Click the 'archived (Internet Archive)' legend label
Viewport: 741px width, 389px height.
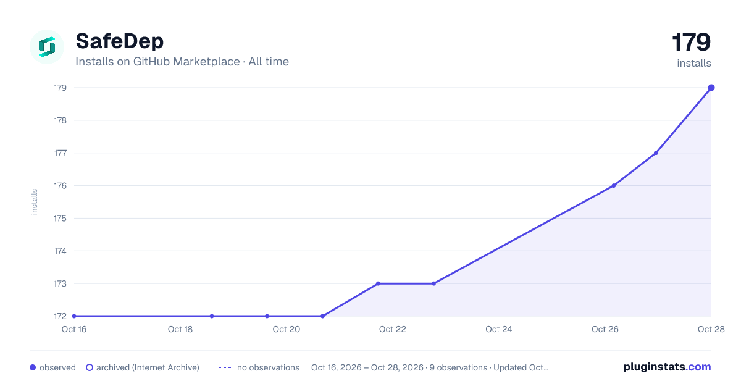(148, 367)
